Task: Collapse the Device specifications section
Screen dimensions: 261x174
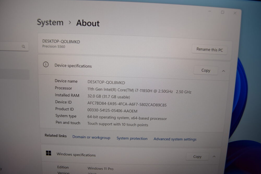Action: pos(223,71)
